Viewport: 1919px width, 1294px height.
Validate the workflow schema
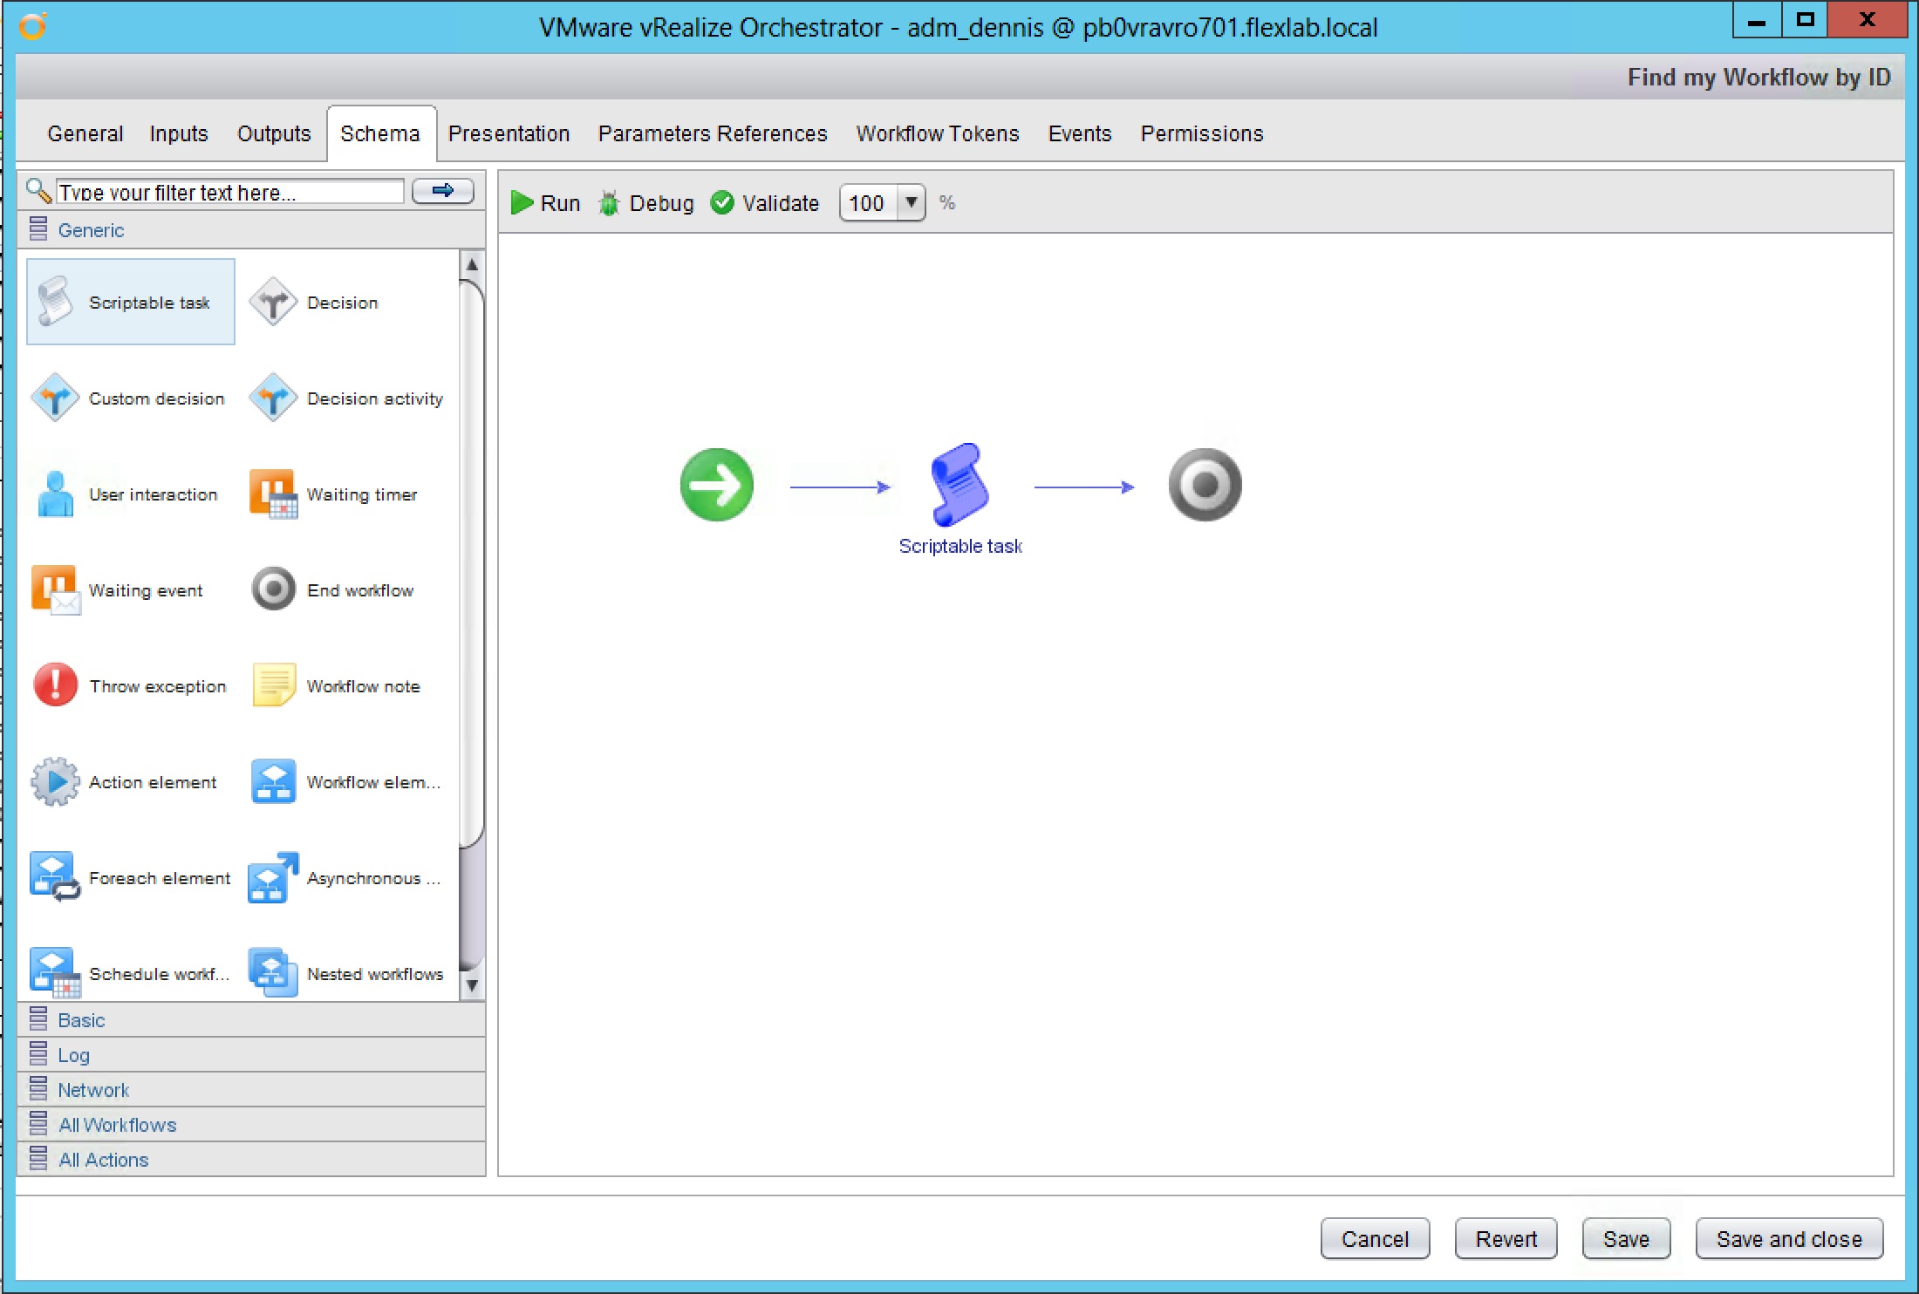tap(765, 203)
